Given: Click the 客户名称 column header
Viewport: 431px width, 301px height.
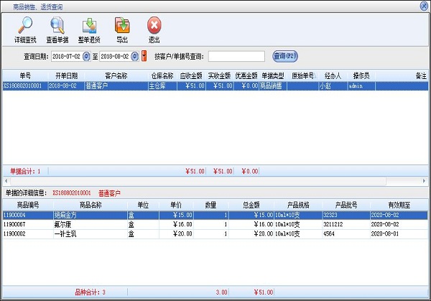Looking at the screenshot, I should (x=116, y=75).
